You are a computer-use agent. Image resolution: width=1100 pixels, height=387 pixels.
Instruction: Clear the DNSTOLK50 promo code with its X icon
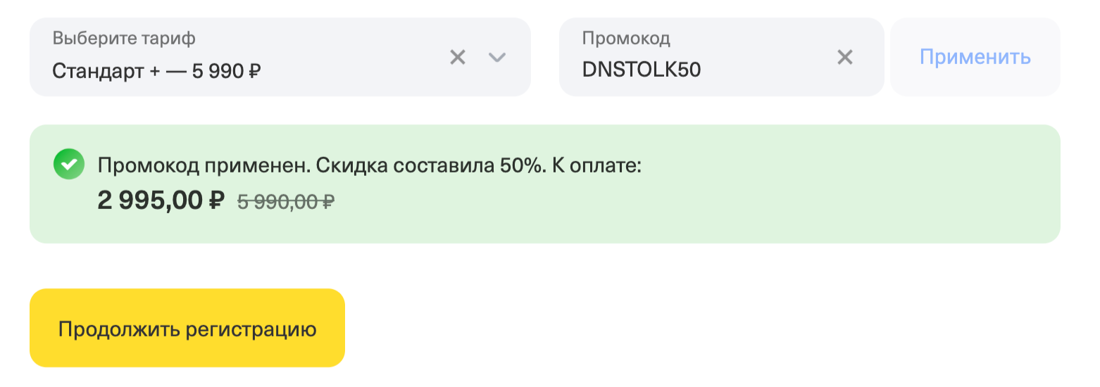coord(844,57)
